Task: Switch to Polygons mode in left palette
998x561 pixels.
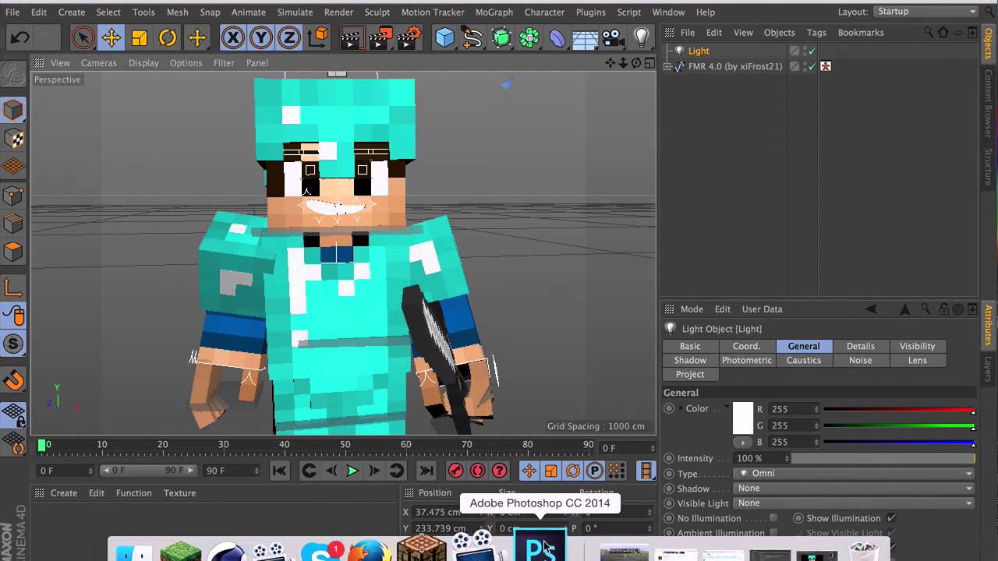Action: point(13,252)
